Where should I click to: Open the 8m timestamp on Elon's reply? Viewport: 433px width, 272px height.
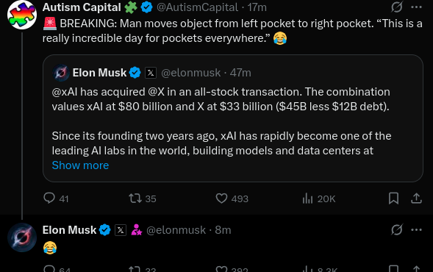click(223, 230)
